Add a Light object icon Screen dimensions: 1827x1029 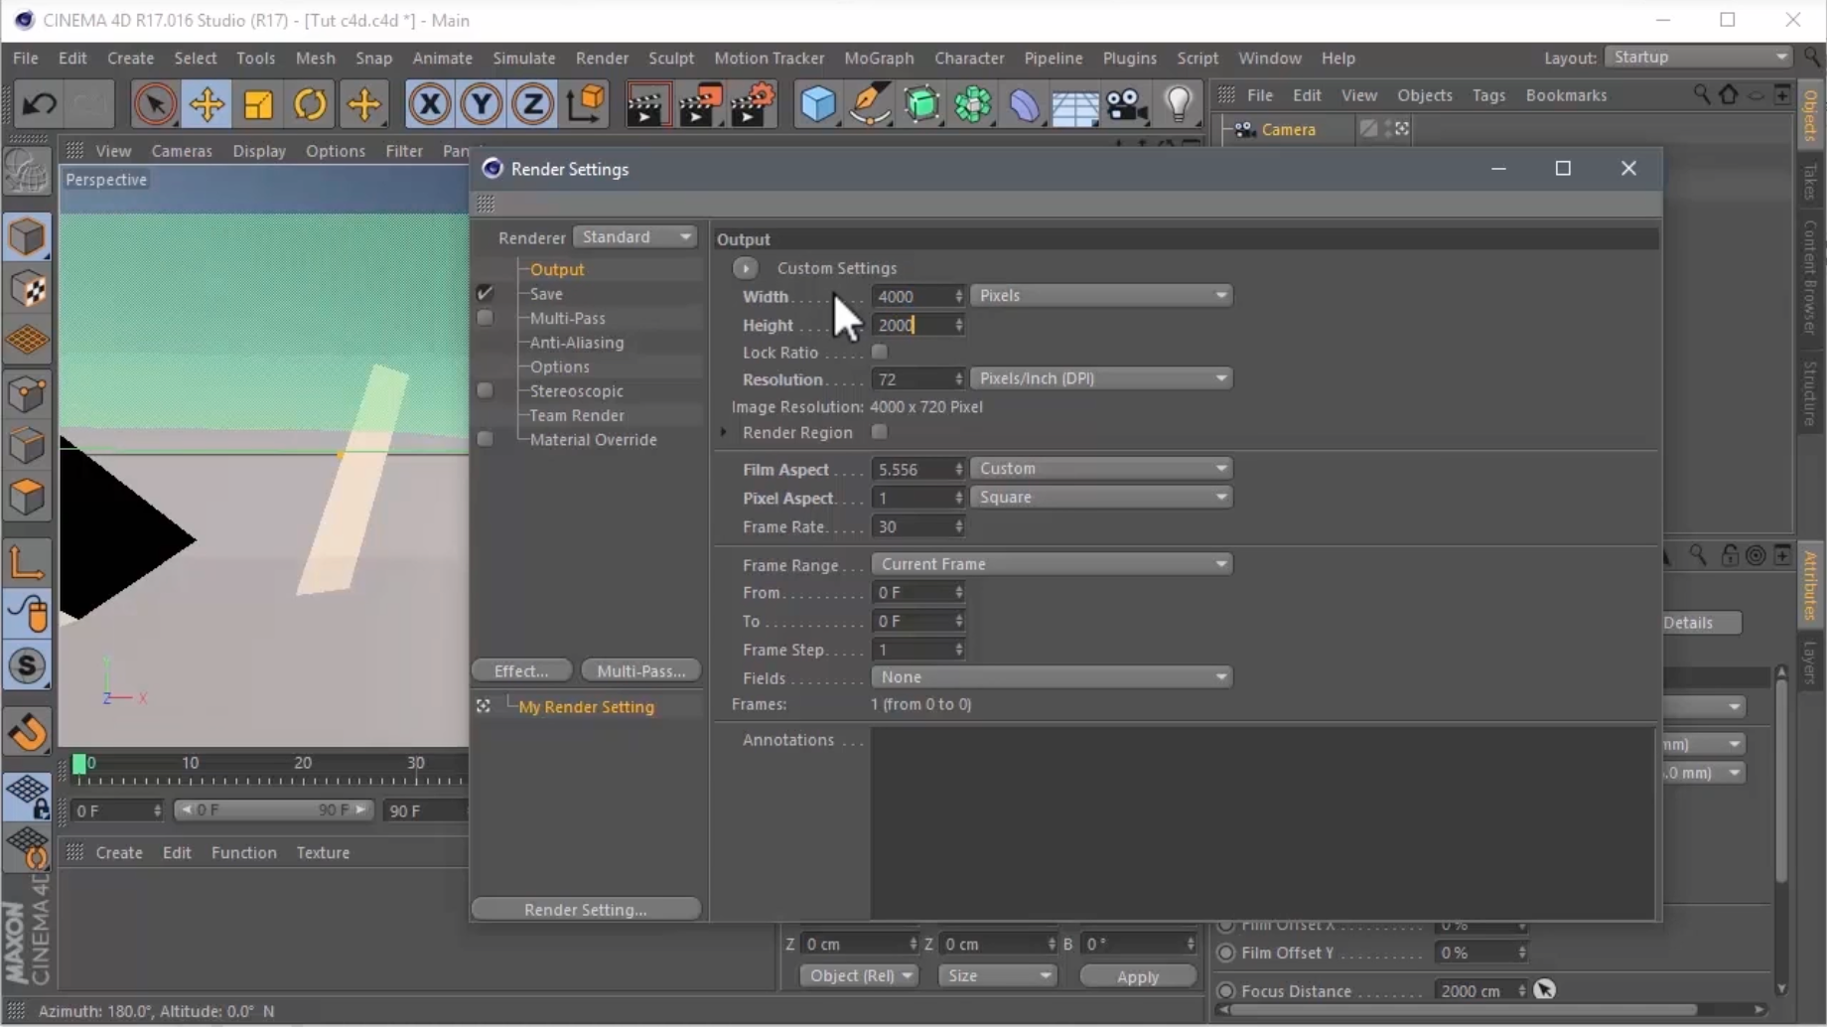click(x=1179, y=104)
